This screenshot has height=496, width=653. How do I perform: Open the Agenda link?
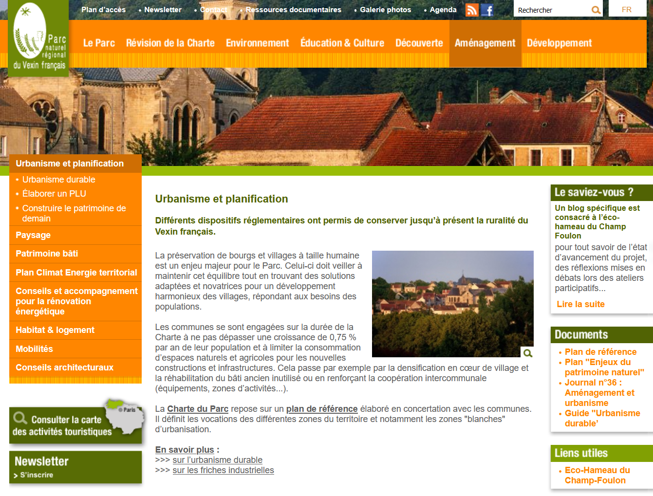click(443, 10)
